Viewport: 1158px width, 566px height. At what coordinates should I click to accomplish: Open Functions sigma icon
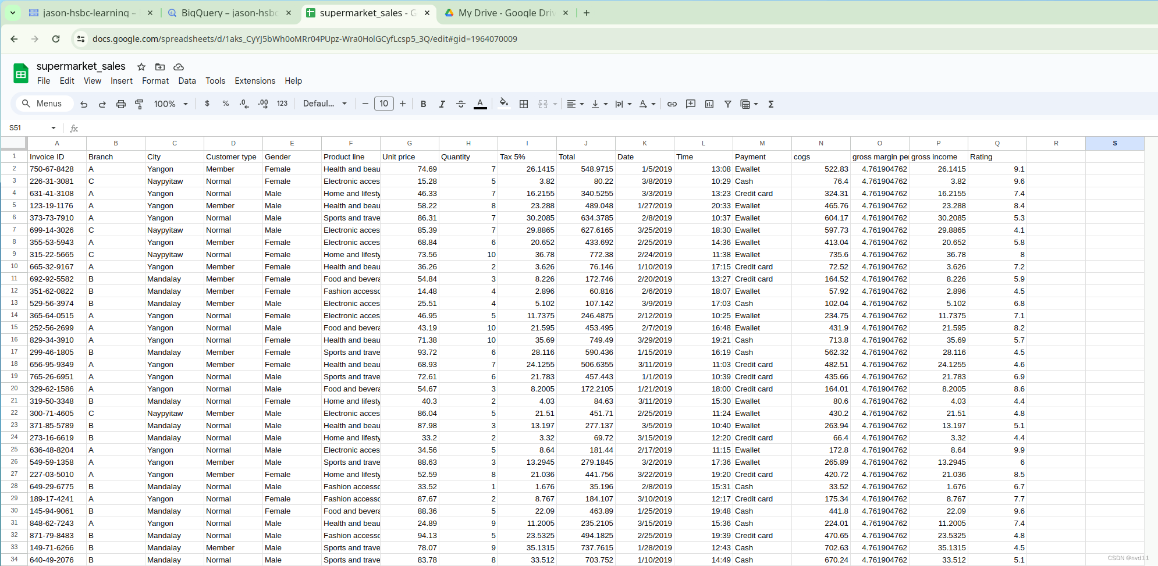[x=771, y=104]
